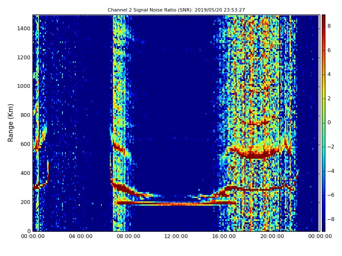Click the 200 range tick label
The width and height of the screenshot is (342, 256).
pyautogui.click(x=25, y=202)
